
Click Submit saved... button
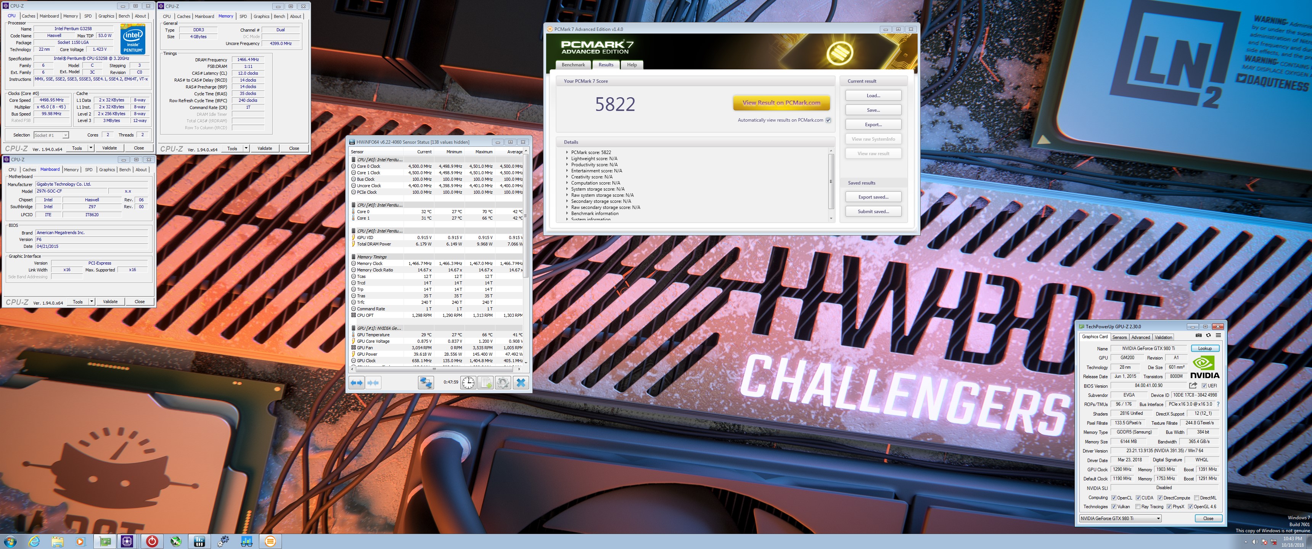pyautogui.click(x=873, y=211)
